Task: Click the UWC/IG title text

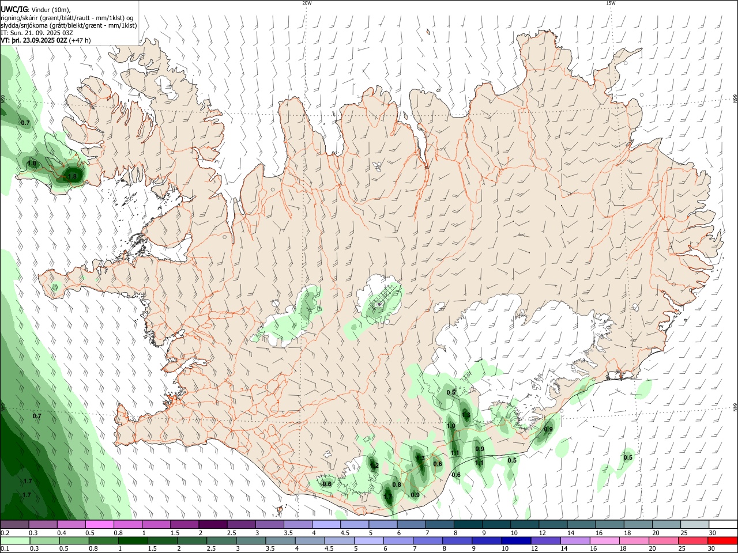Action: [x=14, y=9]
